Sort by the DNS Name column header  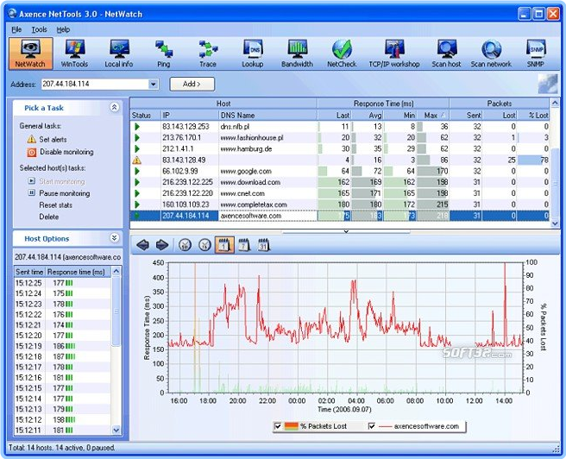point(267,116)
